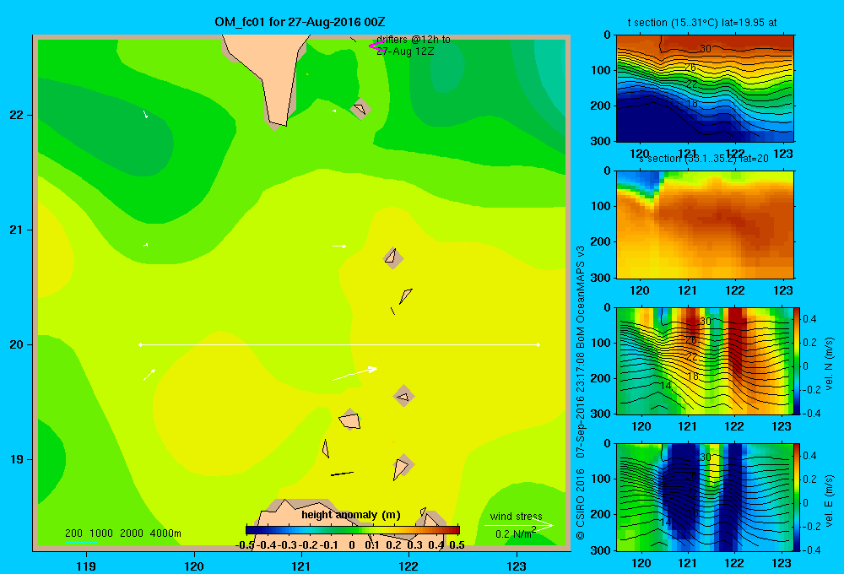Click the 14 contour label in vel. N section
The width and height of the screenshot is (844, 574).
tap(667, 386)
